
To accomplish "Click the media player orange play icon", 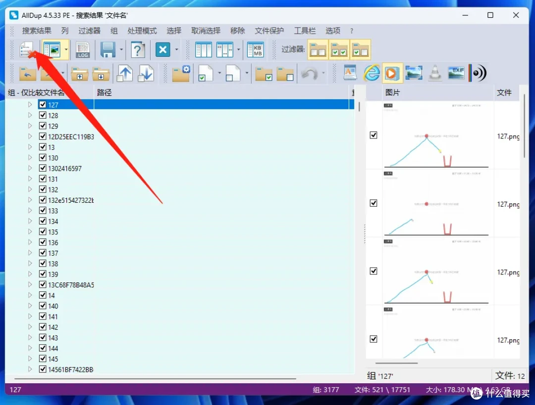I will tap(392, 73).
